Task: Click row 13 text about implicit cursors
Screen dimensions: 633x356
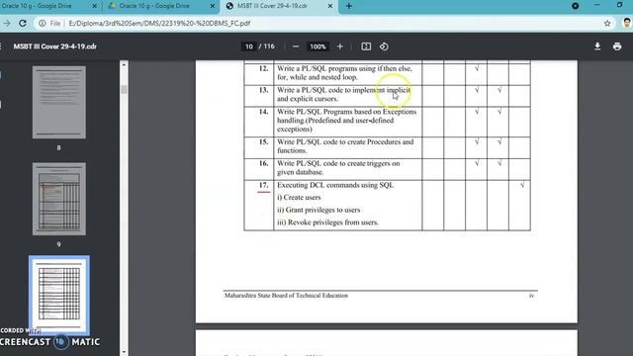Action: point(343,94)
